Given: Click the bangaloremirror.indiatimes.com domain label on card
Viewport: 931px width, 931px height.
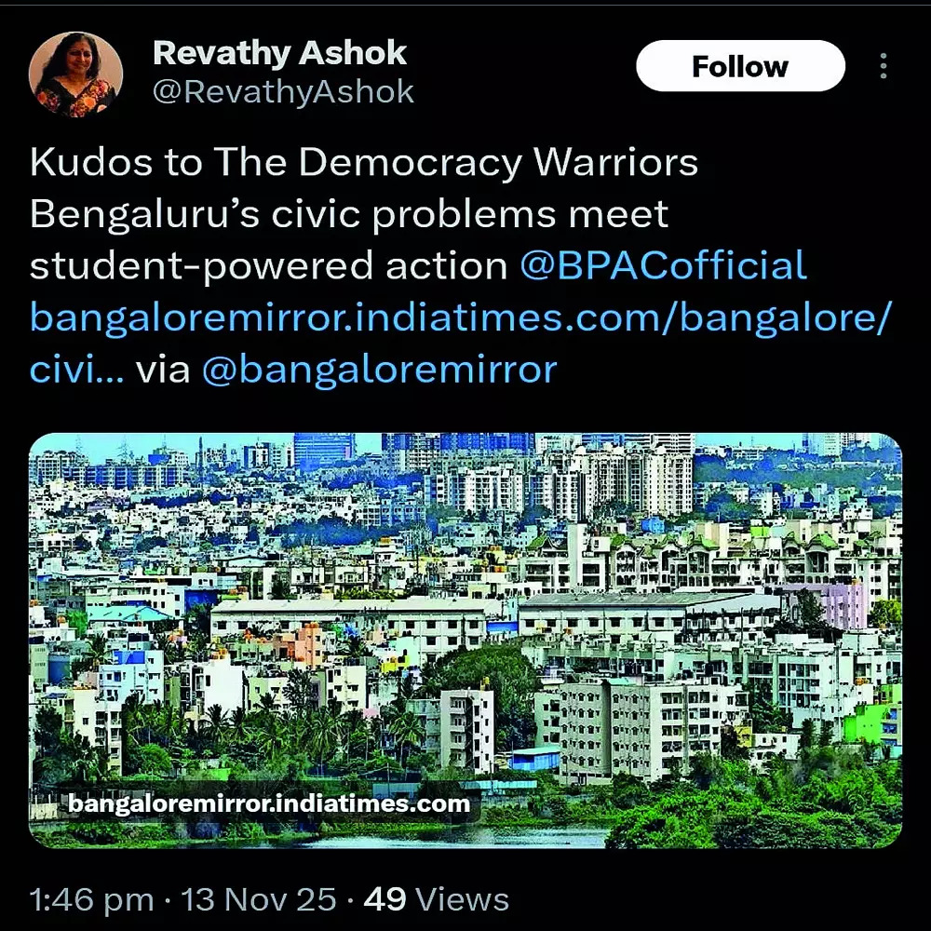Looking at the screenshot, I should (269, 804).
